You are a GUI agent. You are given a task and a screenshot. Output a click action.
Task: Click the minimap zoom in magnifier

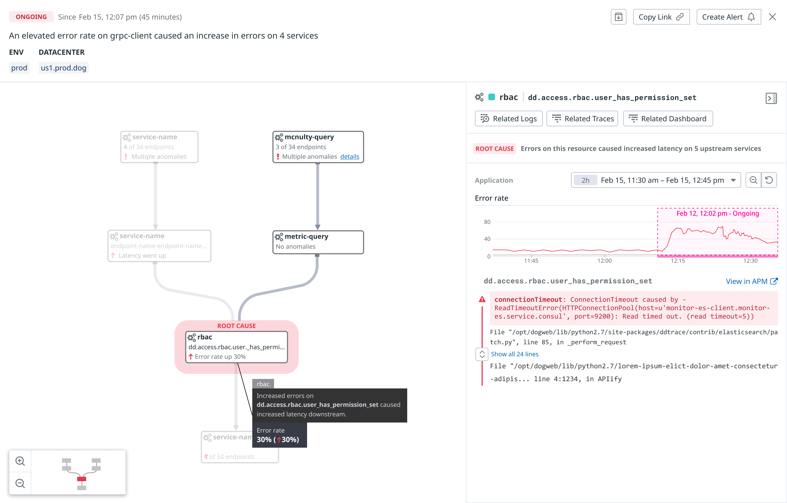[20, 461]
